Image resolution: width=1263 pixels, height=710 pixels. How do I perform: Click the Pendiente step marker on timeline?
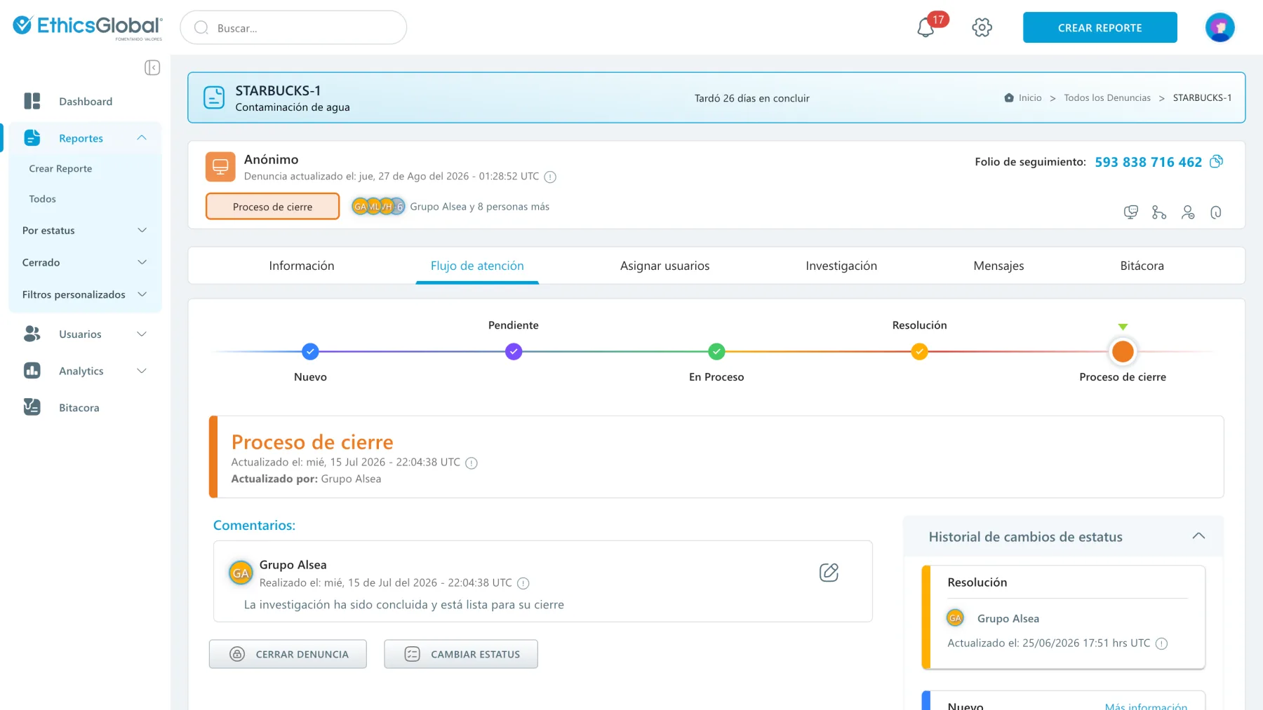pos(514,351)
